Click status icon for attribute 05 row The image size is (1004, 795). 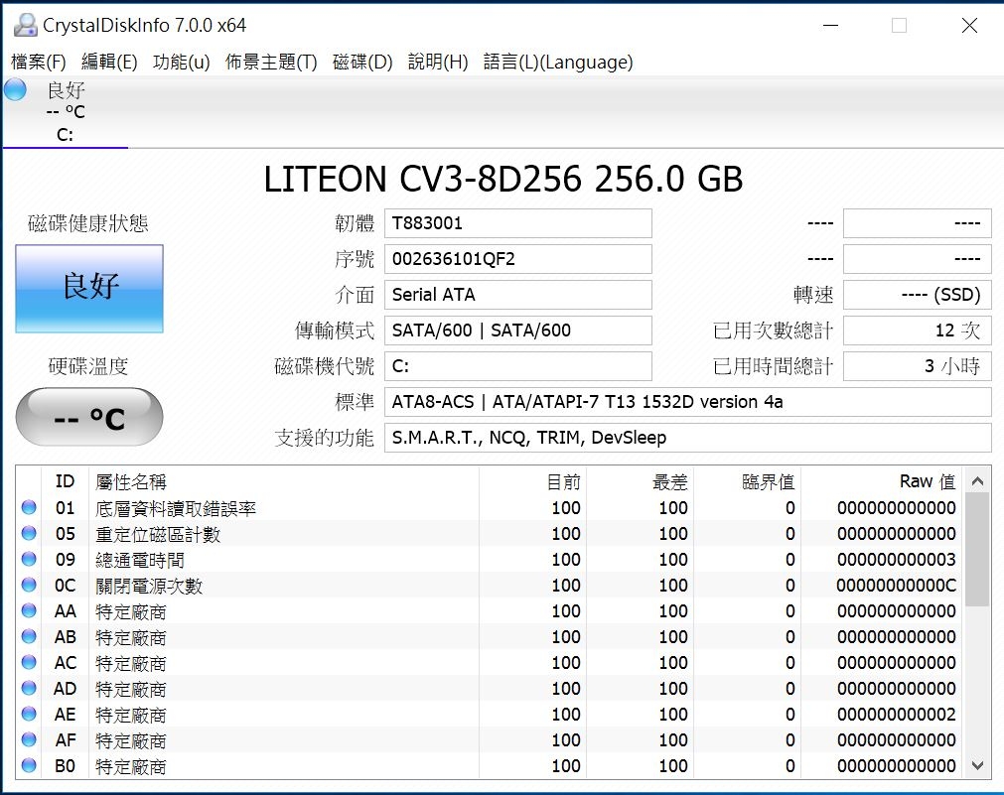pos(29,534)
